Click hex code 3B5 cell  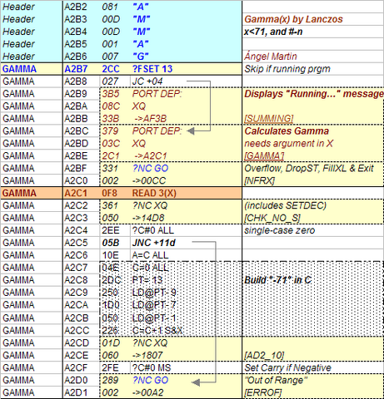[111, 94]
